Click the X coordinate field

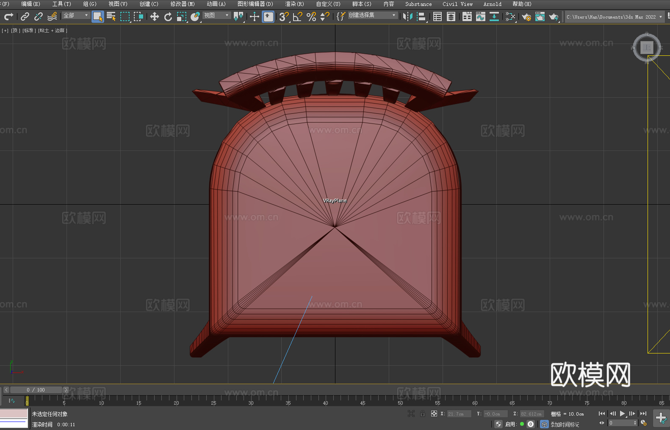[x=459, y=414]
